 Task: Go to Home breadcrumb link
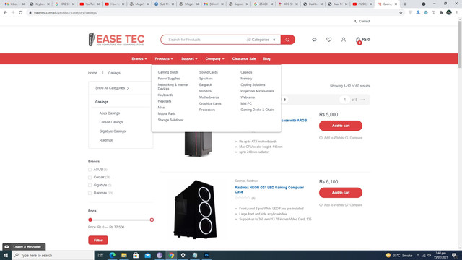pyautogui.click(x=92, y=73)
